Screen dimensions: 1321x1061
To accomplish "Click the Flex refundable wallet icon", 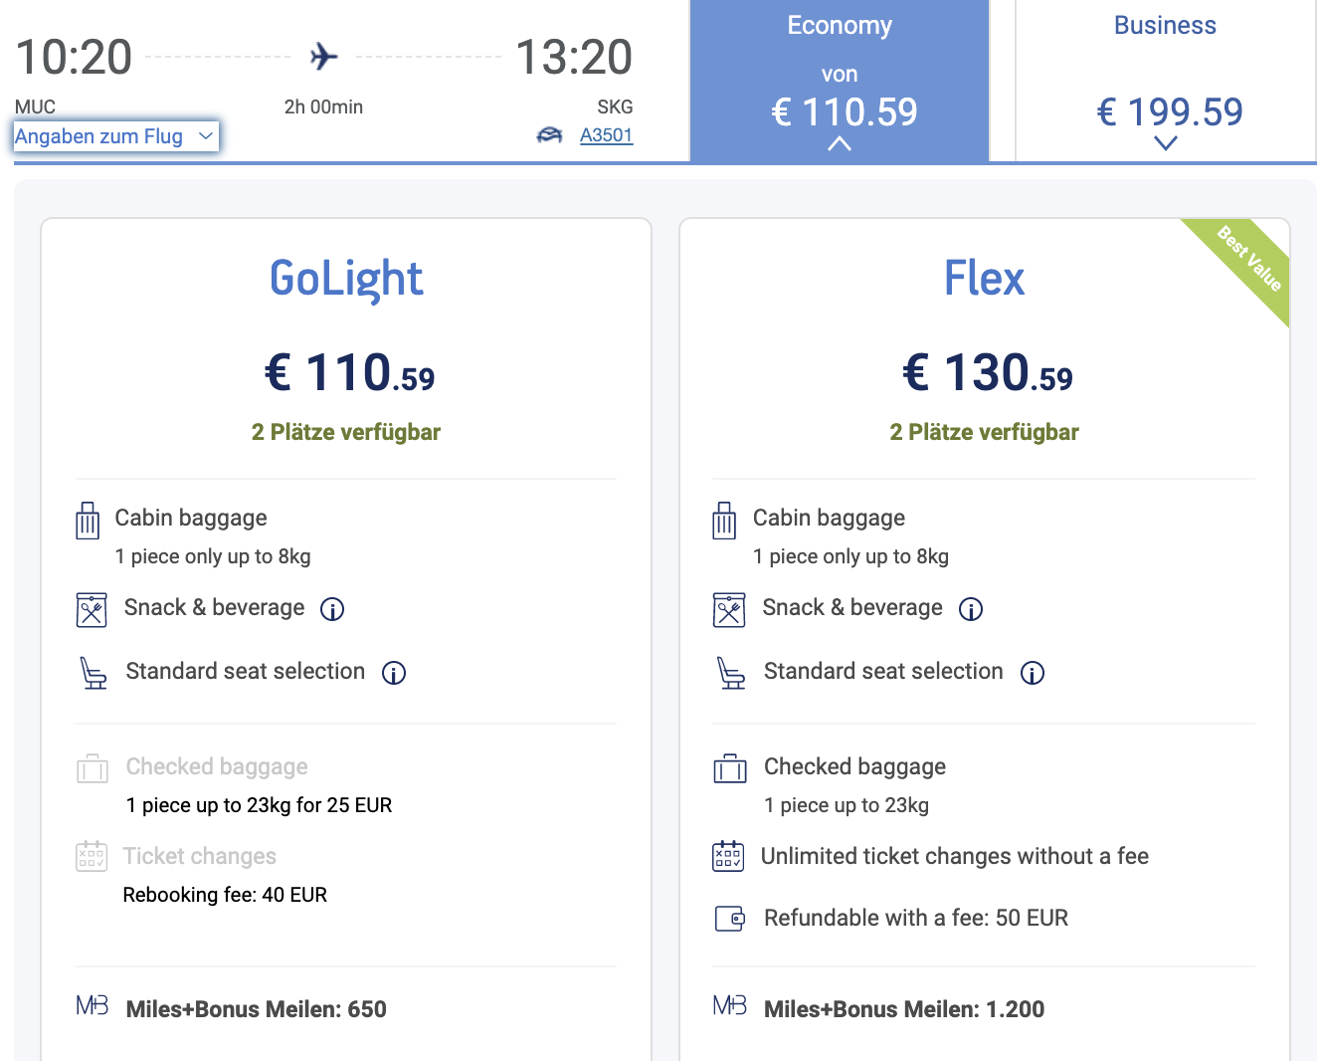I will (730, 918).
